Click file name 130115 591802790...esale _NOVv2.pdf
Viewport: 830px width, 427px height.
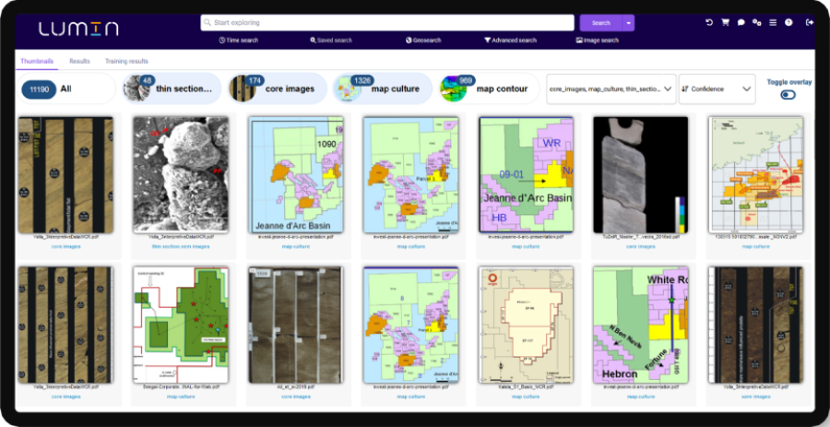(x=756, y=237)
